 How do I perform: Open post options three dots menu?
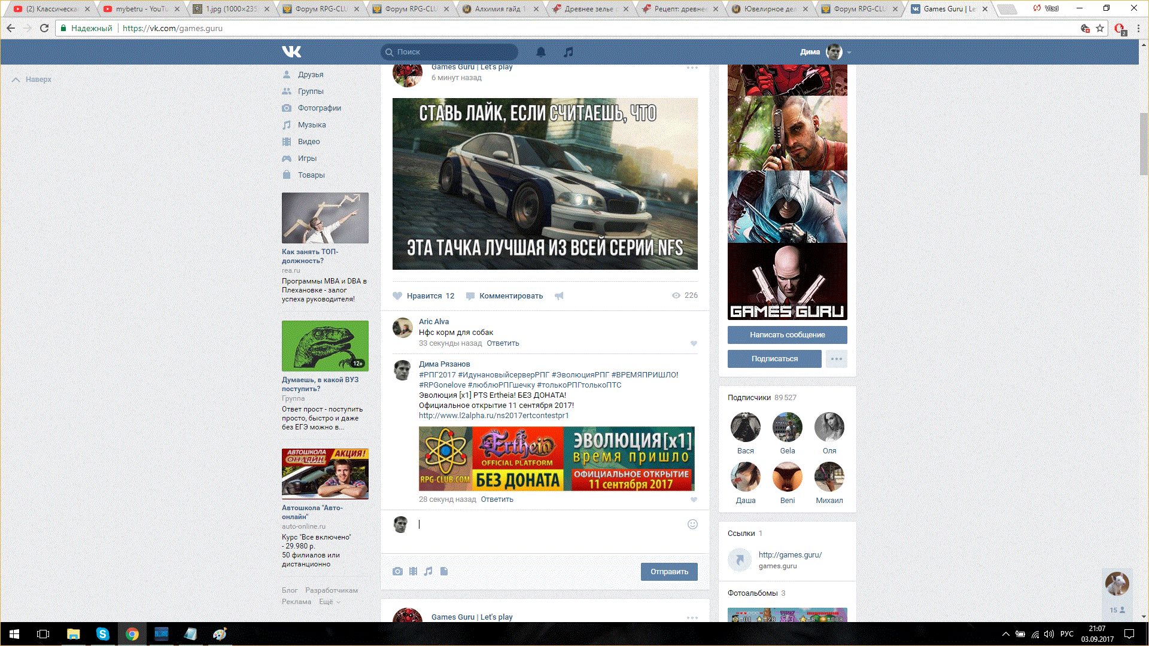[692, 68]
